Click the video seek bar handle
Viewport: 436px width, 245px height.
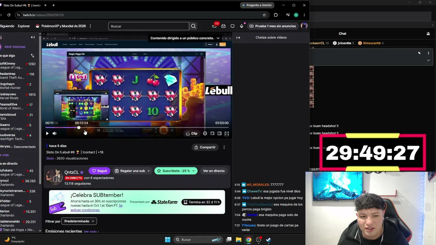[79, 128]
